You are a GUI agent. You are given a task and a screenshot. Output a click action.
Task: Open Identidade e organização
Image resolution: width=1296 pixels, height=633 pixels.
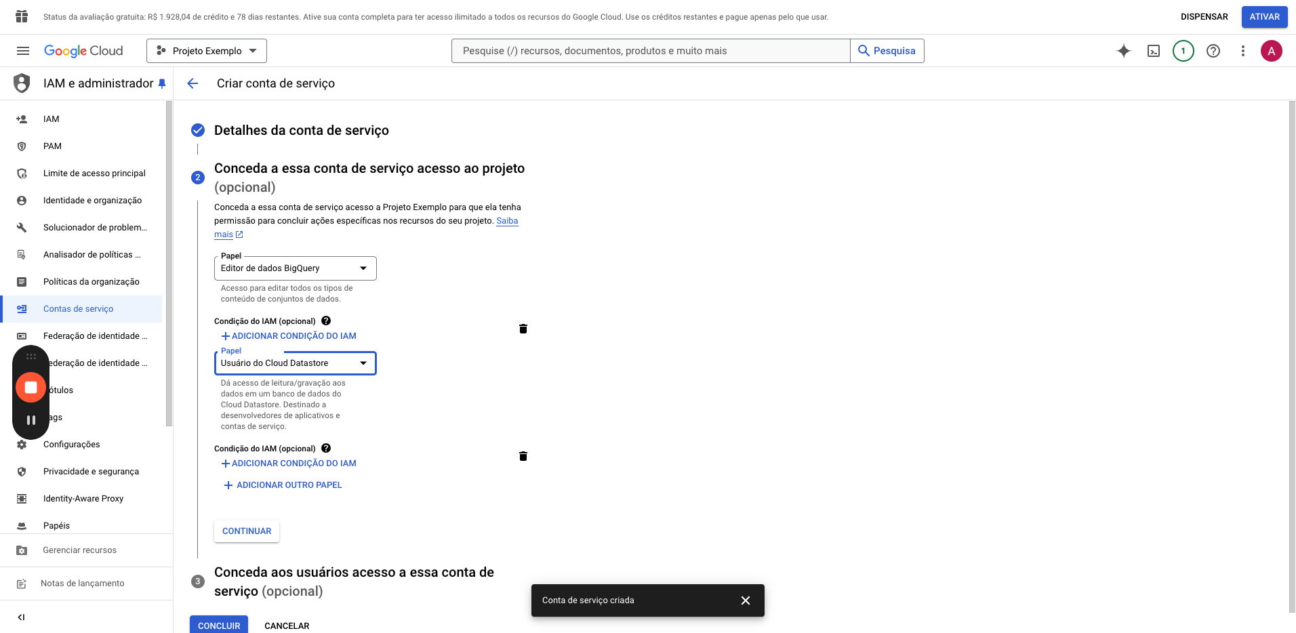coord(81,201)
